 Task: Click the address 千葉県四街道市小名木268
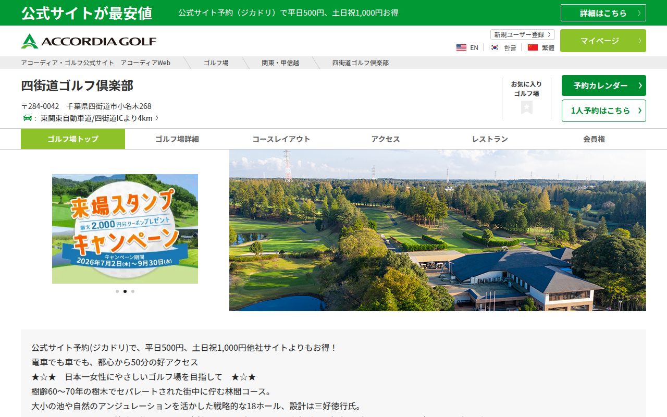point(109,106)
